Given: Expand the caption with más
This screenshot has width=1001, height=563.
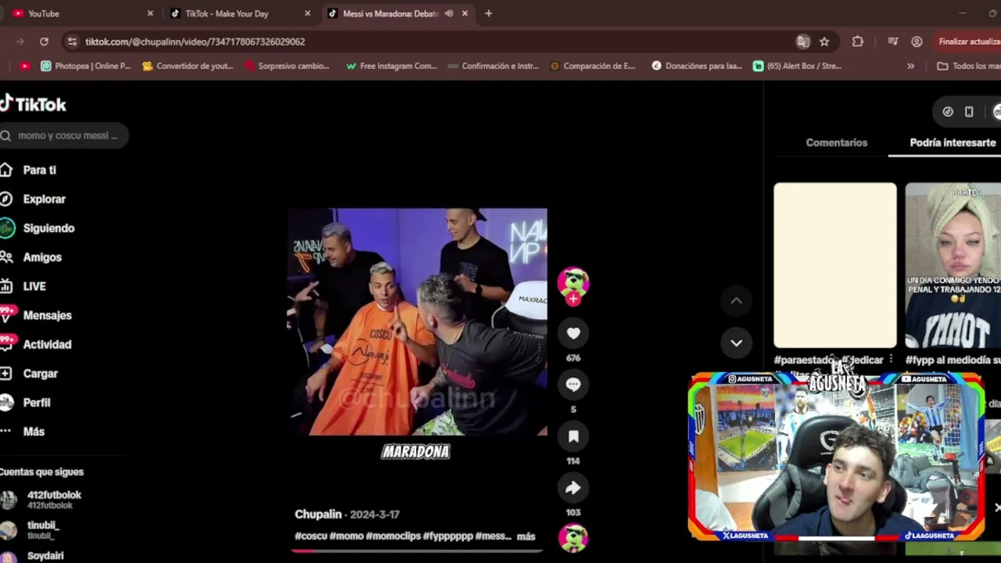Looking at the screenshot, I should pyautogui.click(x=526, y=536).
